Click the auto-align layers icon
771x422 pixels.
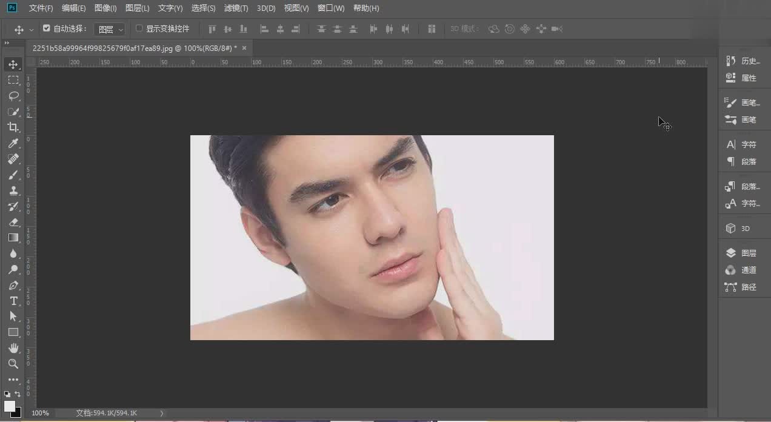coord(432,28)
